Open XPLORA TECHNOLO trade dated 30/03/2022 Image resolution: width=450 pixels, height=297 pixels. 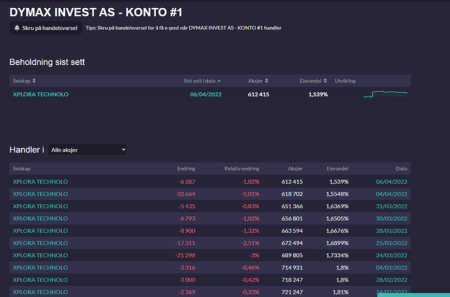(40, 218)
